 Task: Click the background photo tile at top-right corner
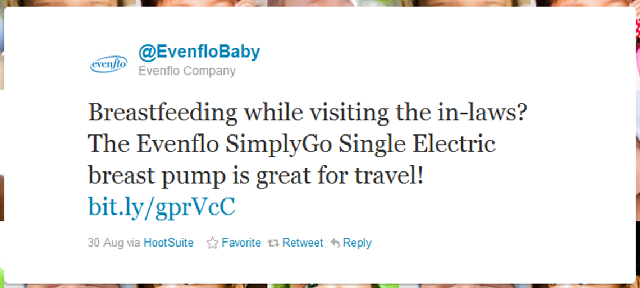(588, 3)
